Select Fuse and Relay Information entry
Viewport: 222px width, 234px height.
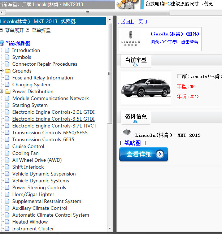click(x=43, y=78)
